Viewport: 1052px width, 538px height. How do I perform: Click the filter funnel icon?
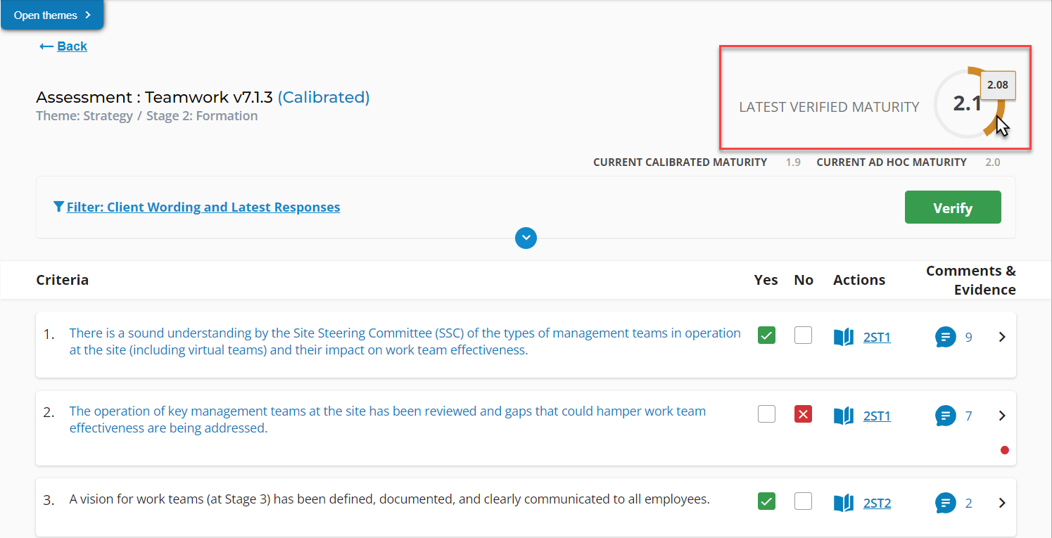pyautogui.click(x=58, y=207)
